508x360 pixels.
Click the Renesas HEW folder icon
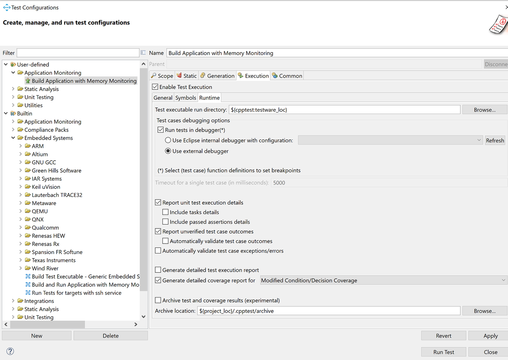click(x=28, y=236)
